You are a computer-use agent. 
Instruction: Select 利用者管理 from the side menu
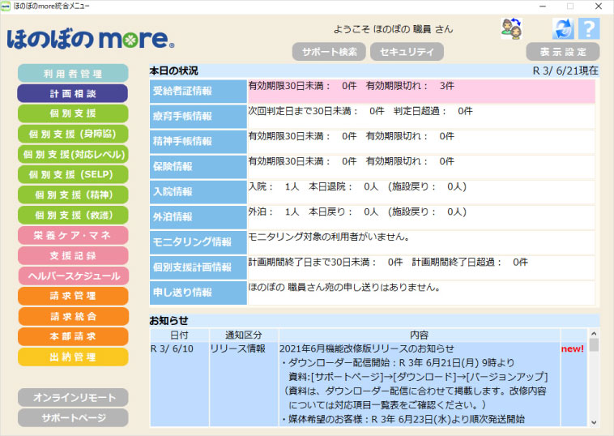click(73, 74)
